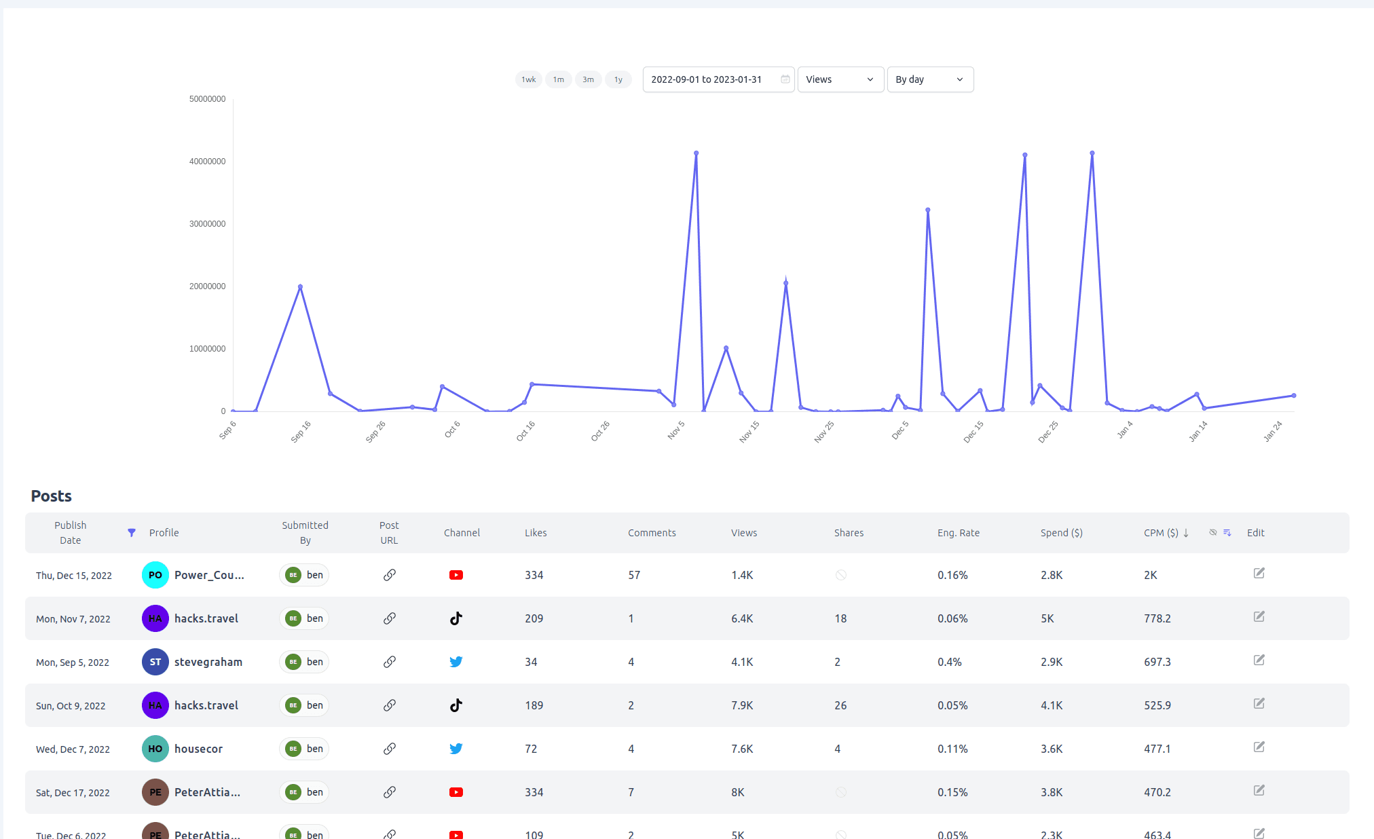This screenshot has height=839, width=1374.
Task: Click YouTube channel icon in Power_Cou row
Action: point(456,575)
